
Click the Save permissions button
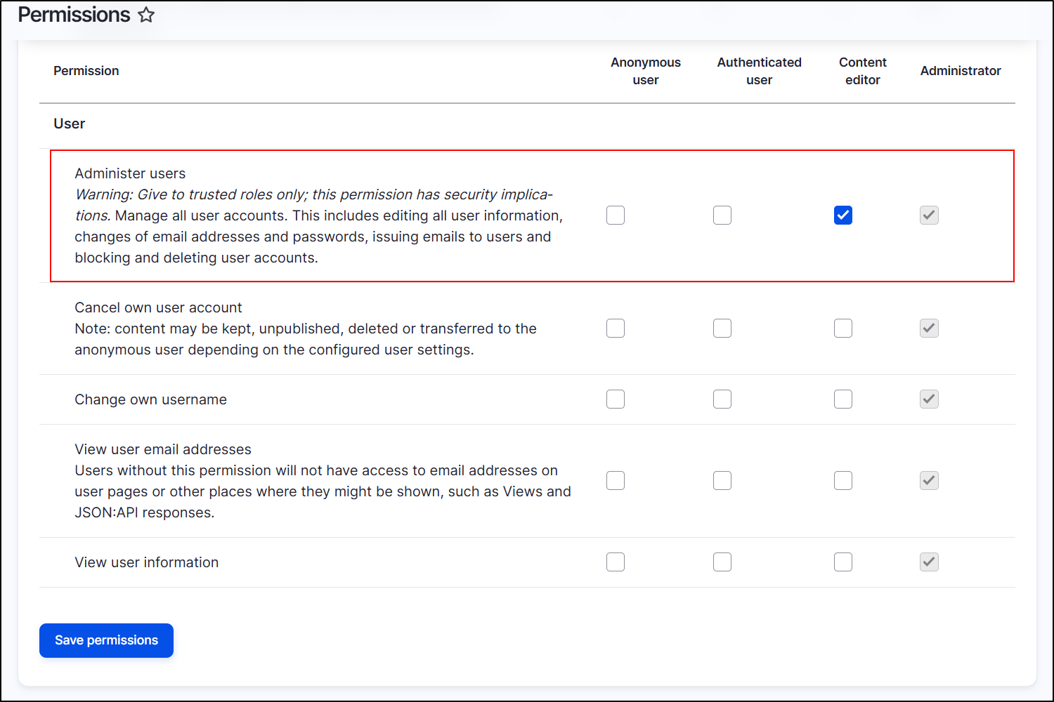pyautogui.click(x=106, y=640)
